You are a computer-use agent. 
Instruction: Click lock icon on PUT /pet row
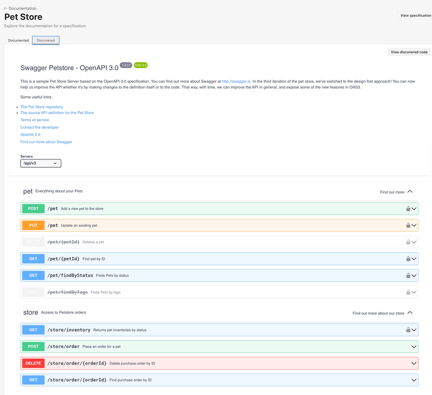click(x=408, y=225)
